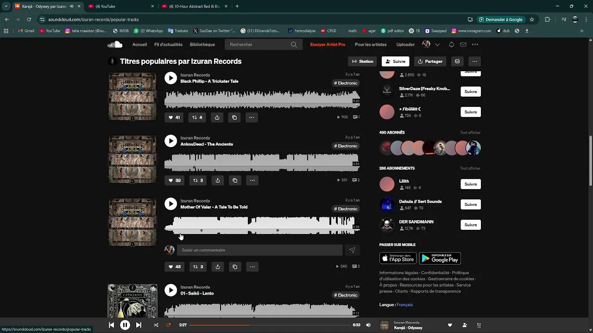The image size is (593, 333).
Task: Open Pour les artistes menu item
Action: click(371, 44)
